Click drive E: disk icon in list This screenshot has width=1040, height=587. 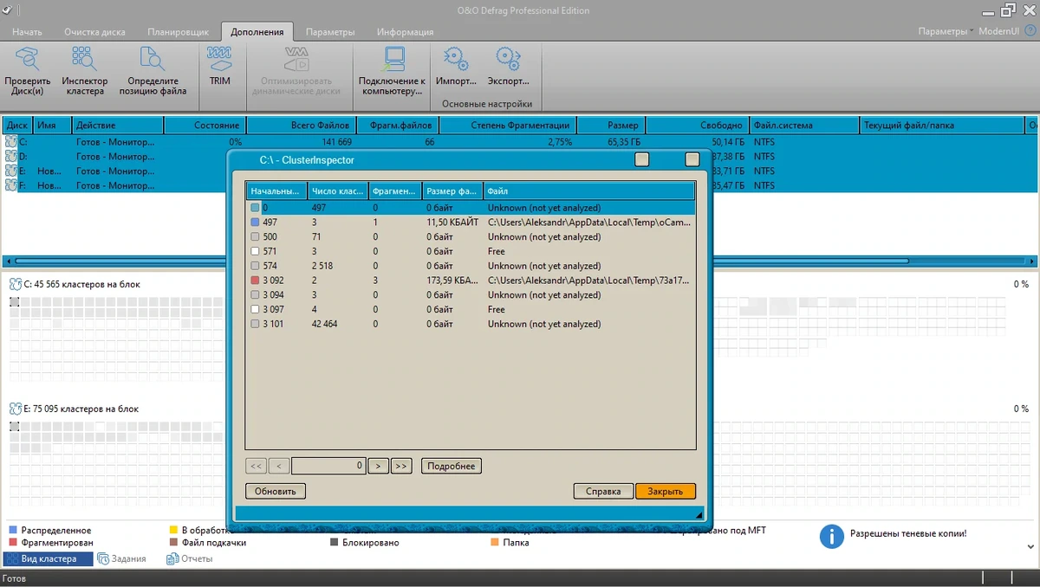point(11,171)
